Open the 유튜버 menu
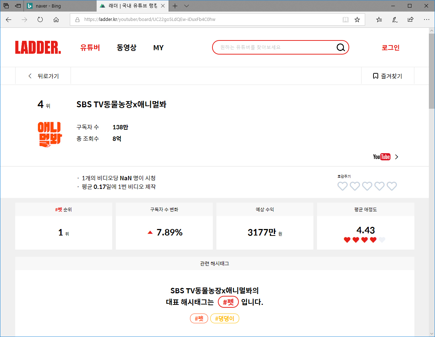 coord(90,48)
